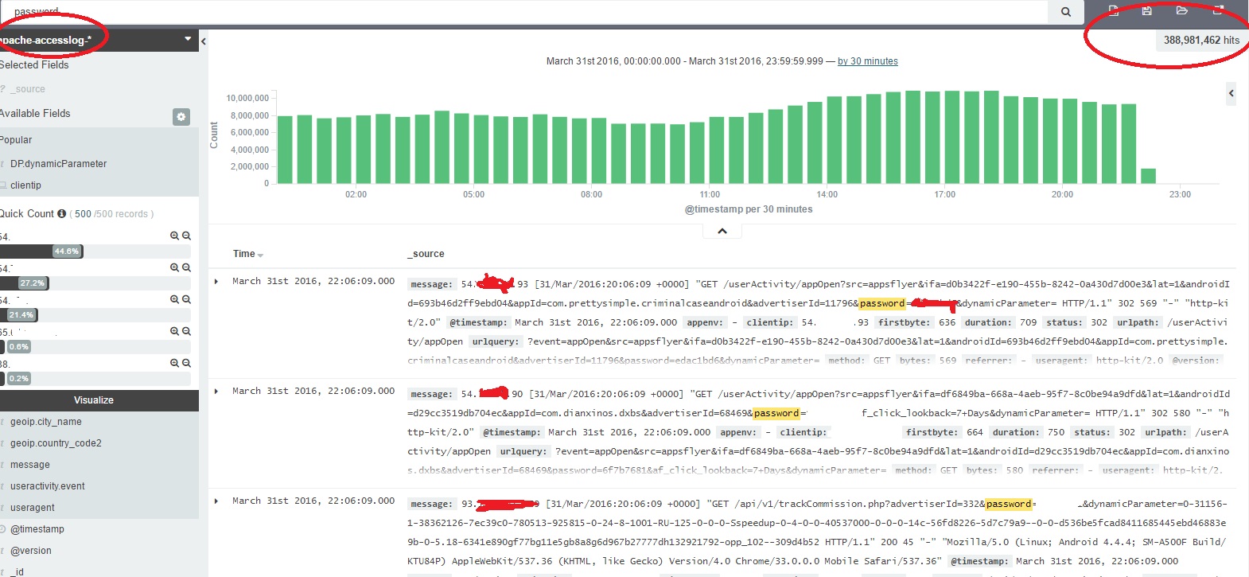Open the apache-accesslog index pattern dropdown

(x=188, y=39)
